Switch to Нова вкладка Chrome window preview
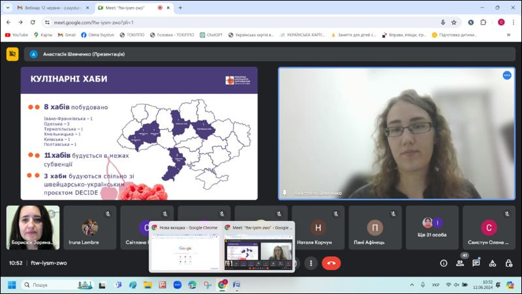522x294 pixels. click(185, 247)
